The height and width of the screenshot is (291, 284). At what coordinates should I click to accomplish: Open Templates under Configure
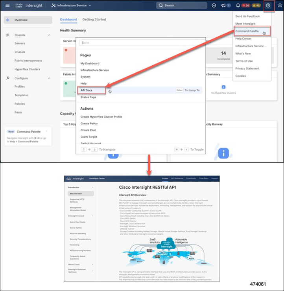pyautogui.click(x=22, y=95)
